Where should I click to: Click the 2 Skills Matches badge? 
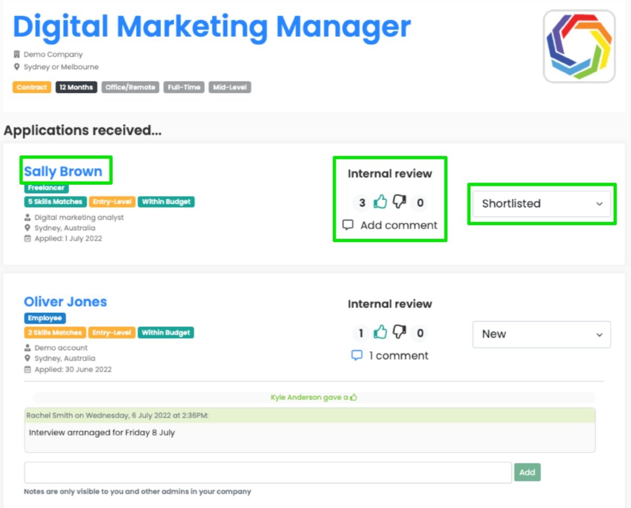point(55,332)
